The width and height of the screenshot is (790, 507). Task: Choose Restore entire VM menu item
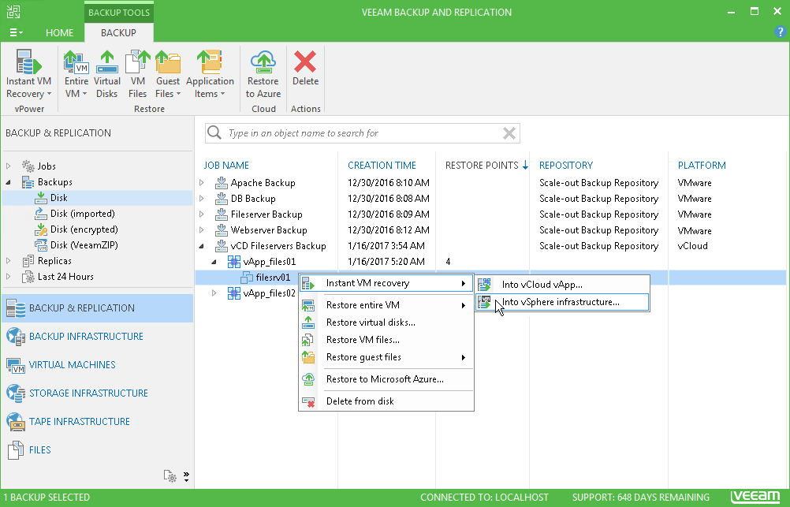pyautogui.click(x=386, y=305)
